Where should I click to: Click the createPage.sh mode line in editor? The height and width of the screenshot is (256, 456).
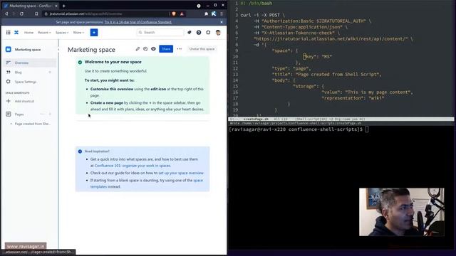pos(341,119)
